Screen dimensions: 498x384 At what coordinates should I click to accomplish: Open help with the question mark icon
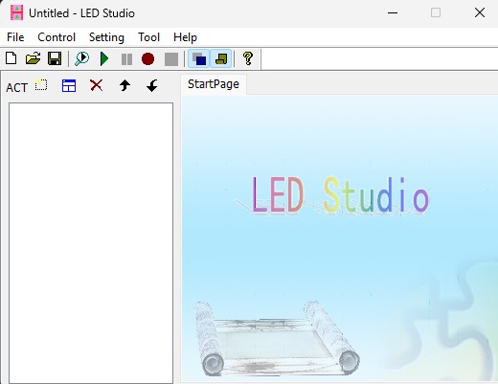(x=248, y=58)
